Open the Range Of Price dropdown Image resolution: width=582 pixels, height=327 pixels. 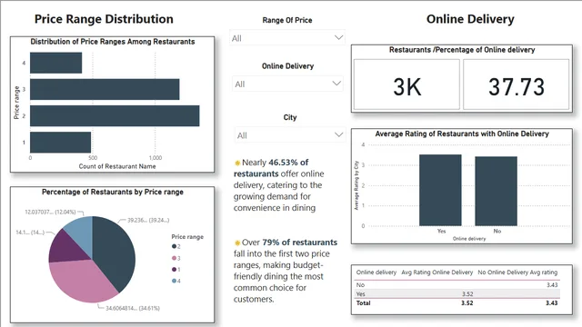tap(287, 38)
